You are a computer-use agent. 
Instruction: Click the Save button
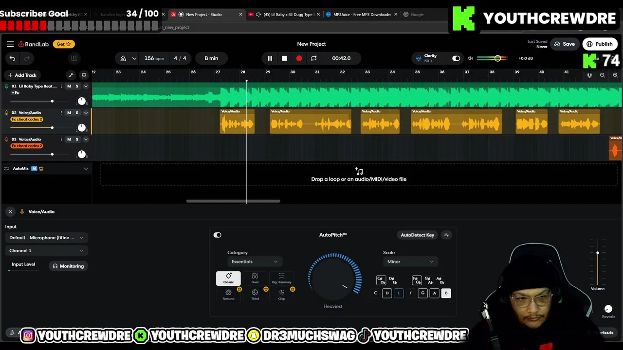pos(565,44)
